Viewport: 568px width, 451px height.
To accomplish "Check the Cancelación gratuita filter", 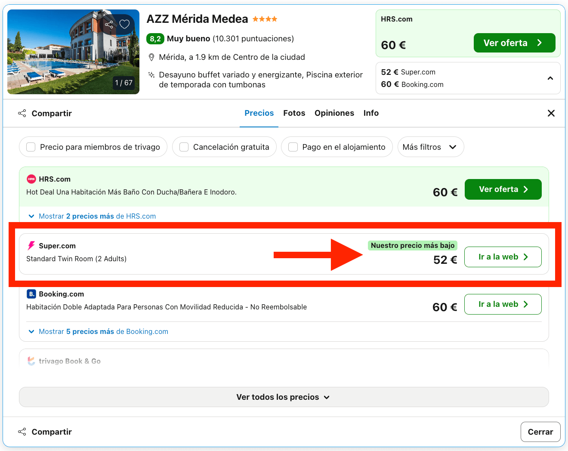I will click(184, 147).
